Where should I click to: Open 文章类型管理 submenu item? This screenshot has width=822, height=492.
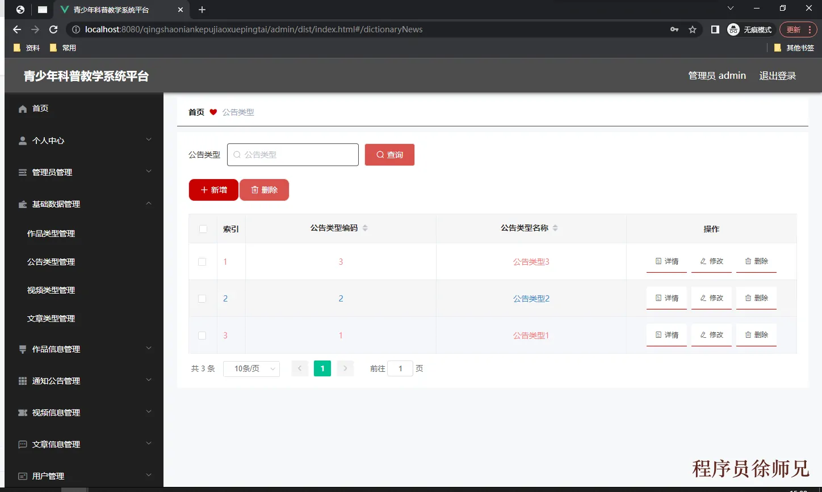(51, 319)
